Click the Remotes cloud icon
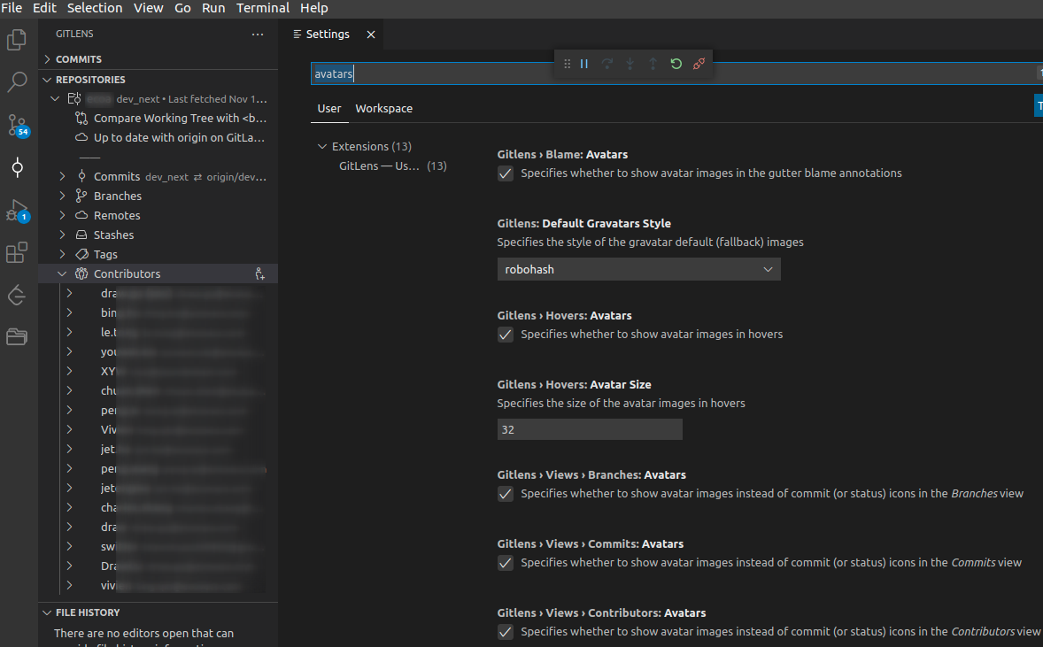Image resolution: width=1043 pixels, height=647 pixels. [x=81, y=215]
